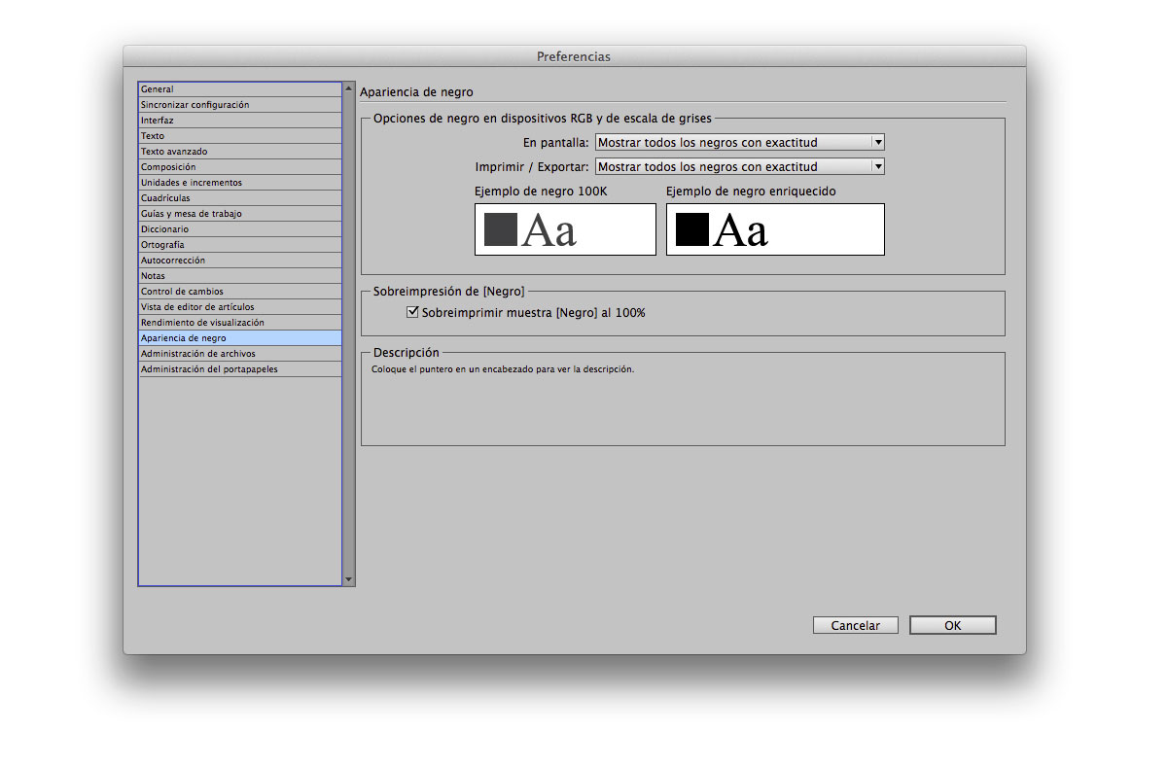Image resolution: width=1168 pixels, height=767 pixels.
Task: Switch to the Composición preferences
Action: coord(240,167)
